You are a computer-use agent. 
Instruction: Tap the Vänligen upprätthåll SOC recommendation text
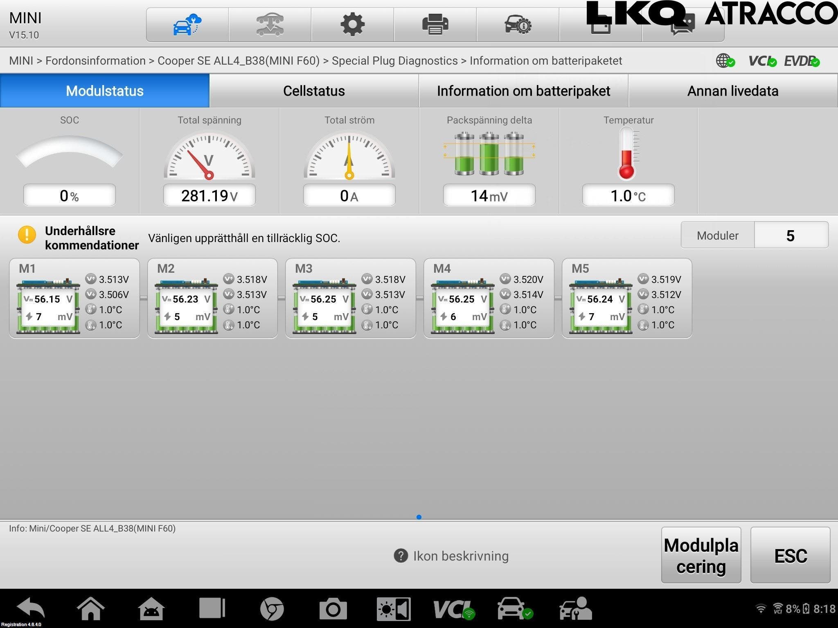[244, 238]
